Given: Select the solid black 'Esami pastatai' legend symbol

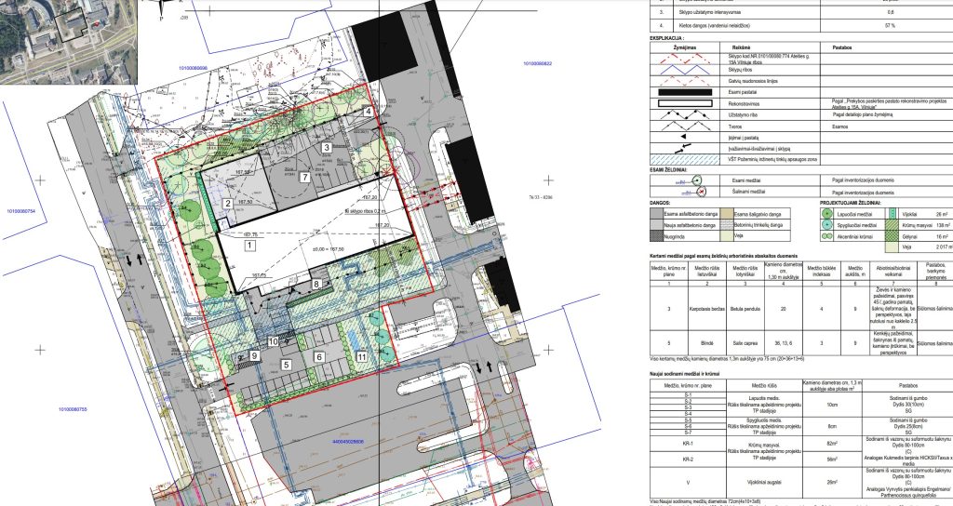Looking at the screenshot, I should coord(685,92).
